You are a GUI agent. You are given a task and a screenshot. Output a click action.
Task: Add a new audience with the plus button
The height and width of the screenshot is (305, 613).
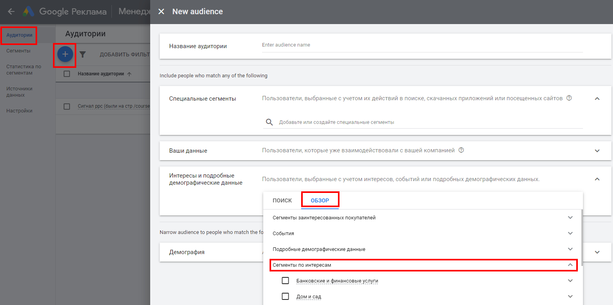[65, 54]
